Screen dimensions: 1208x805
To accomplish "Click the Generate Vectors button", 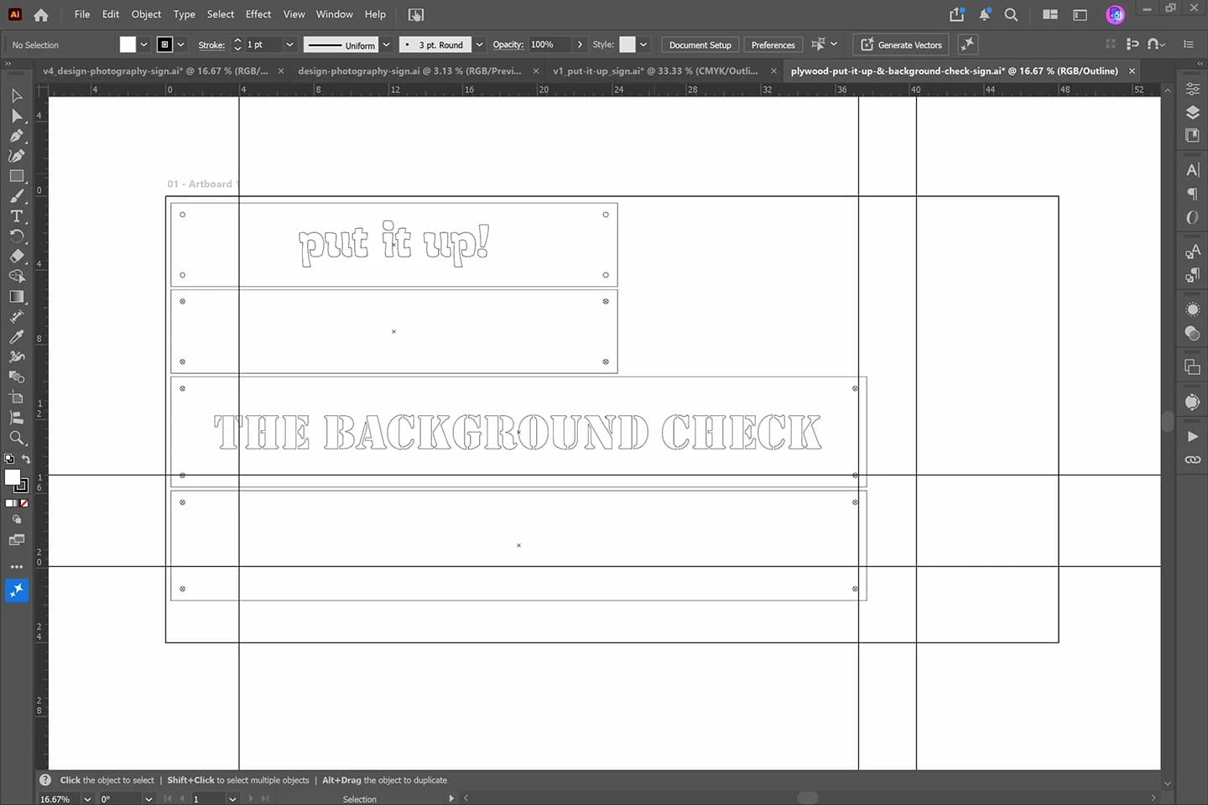I will coord(901,44).
